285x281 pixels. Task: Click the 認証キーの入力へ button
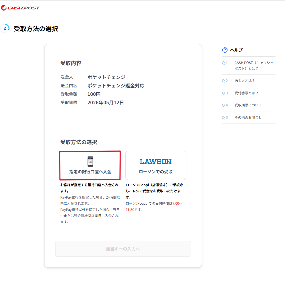[x=123, y=249]
